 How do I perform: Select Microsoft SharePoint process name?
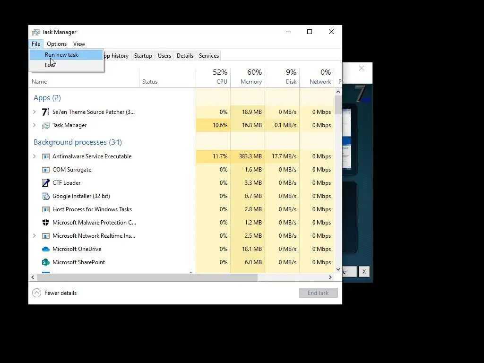(79, 262)
